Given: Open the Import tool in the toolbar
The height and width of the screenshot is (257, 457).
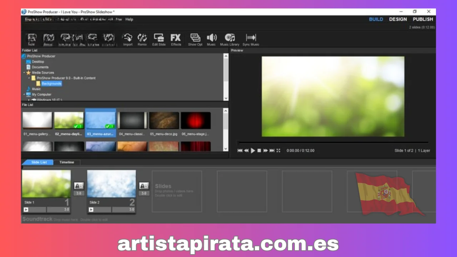Looking at the screenshot, I should (127, 39).
